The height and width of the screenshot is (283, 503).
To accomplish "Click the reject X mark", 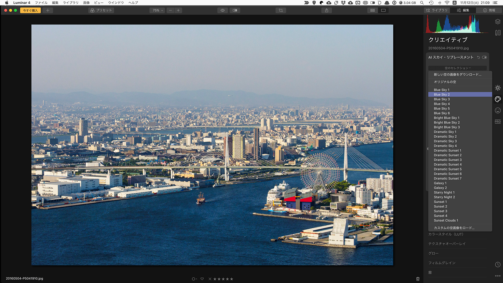I will click(x=210, y=279).
